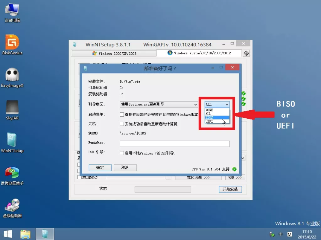Open the 引导扇区 Bootice dropdown

(159, 104)
